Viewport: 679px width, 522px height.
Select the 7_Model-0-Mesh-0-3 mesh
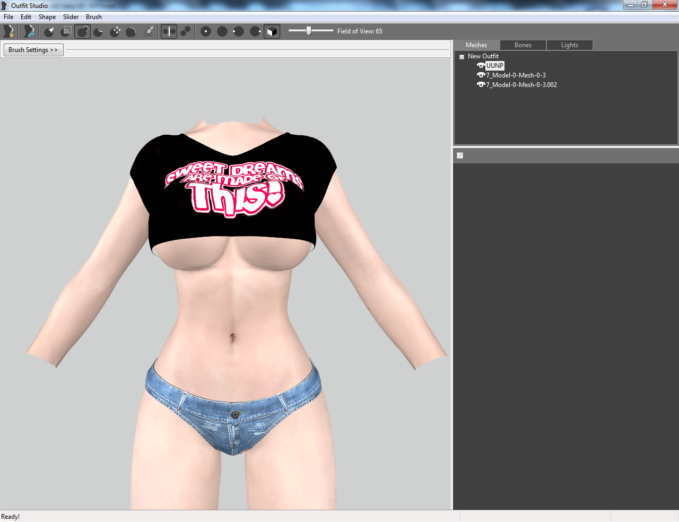point(516,75)
